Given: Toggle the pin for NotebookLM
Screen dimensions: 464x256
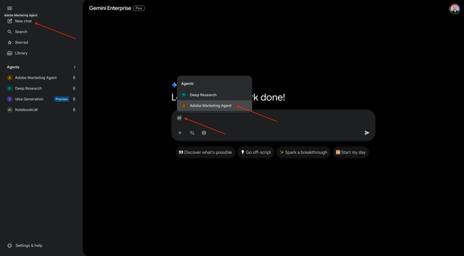Looking at the screenshot, I should pos(74,110).
